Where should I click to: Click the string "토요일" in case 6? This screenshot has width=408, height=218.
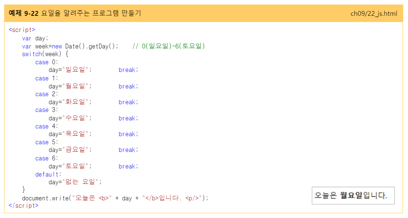click(x=75, y=166)
